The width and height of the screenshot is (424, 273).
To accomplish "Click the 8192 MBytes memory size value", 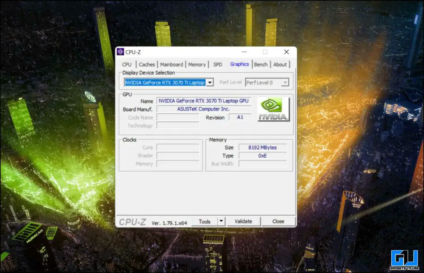I will point(263,147).
